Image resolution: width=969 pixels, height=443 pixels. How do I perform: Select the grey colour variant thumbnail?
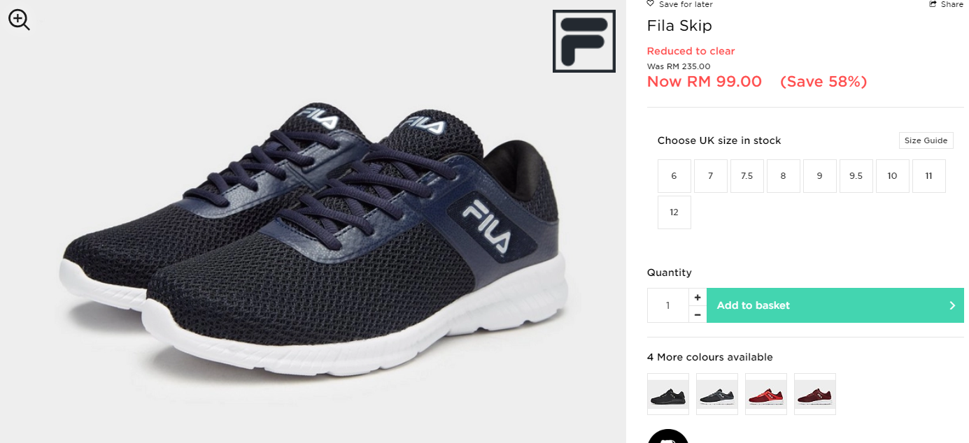pyautogui.click(x=717, y=394)
